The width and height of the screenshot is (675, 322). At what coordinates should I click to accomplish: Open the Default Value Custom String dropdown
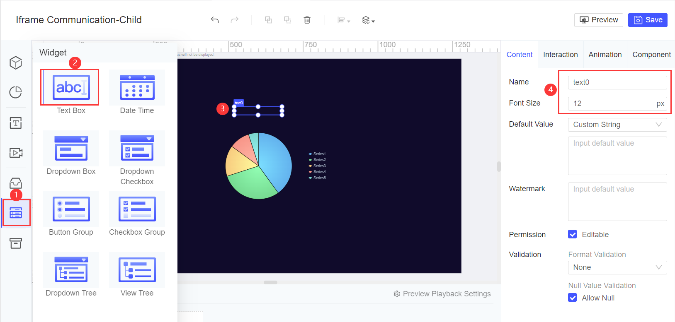617,125
